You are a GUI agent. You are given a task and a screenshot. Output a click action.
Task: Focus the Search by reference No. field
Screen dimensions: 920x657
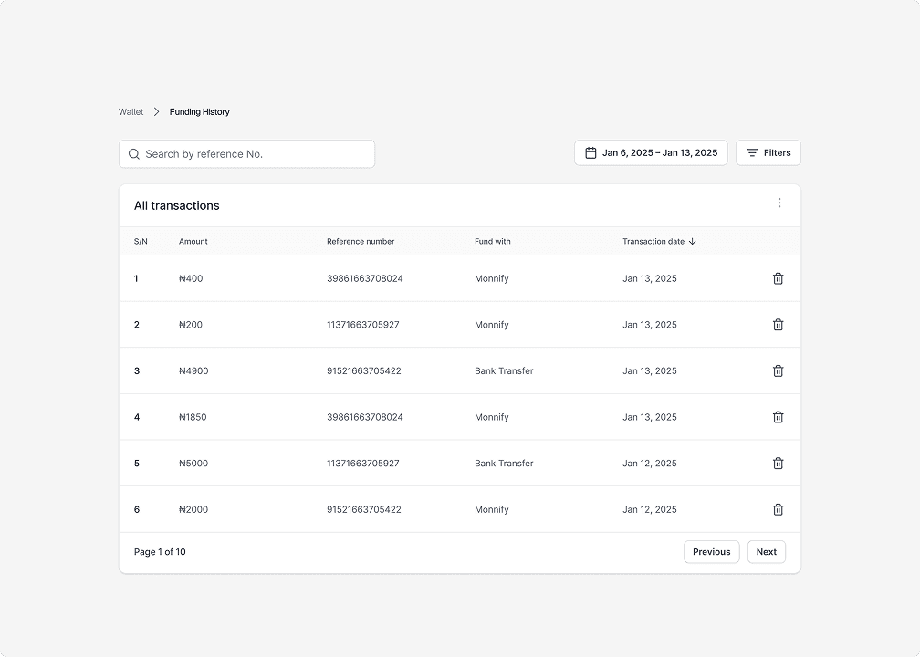pos(247,154)
